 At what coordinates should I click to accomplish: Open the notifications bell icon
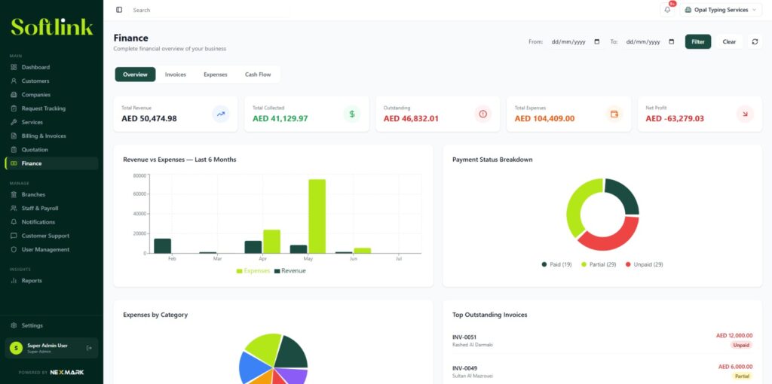point(667,10)
